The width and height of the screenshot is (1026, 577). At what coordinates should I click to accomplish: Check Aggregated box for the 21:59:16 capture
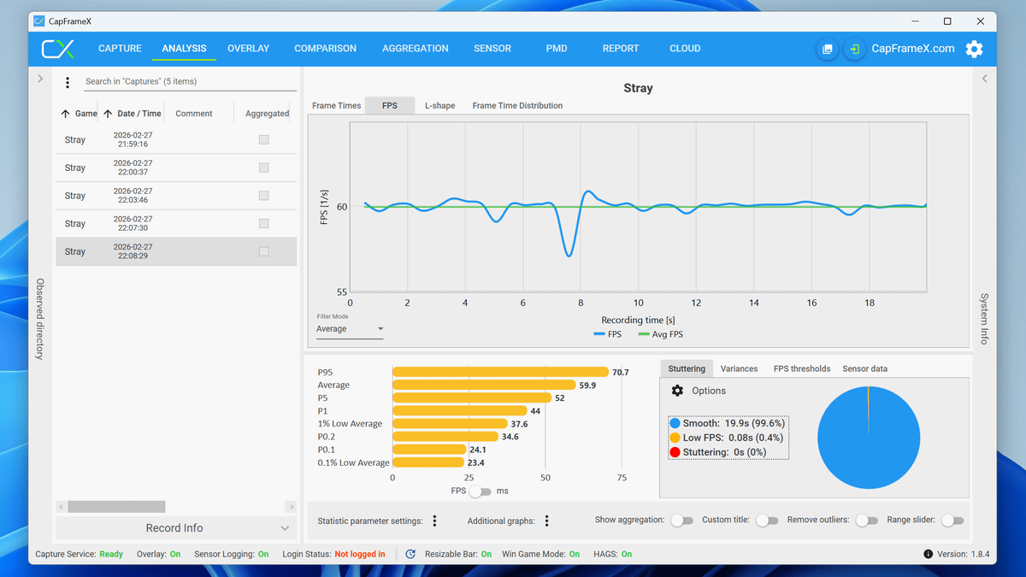point(263,139)
